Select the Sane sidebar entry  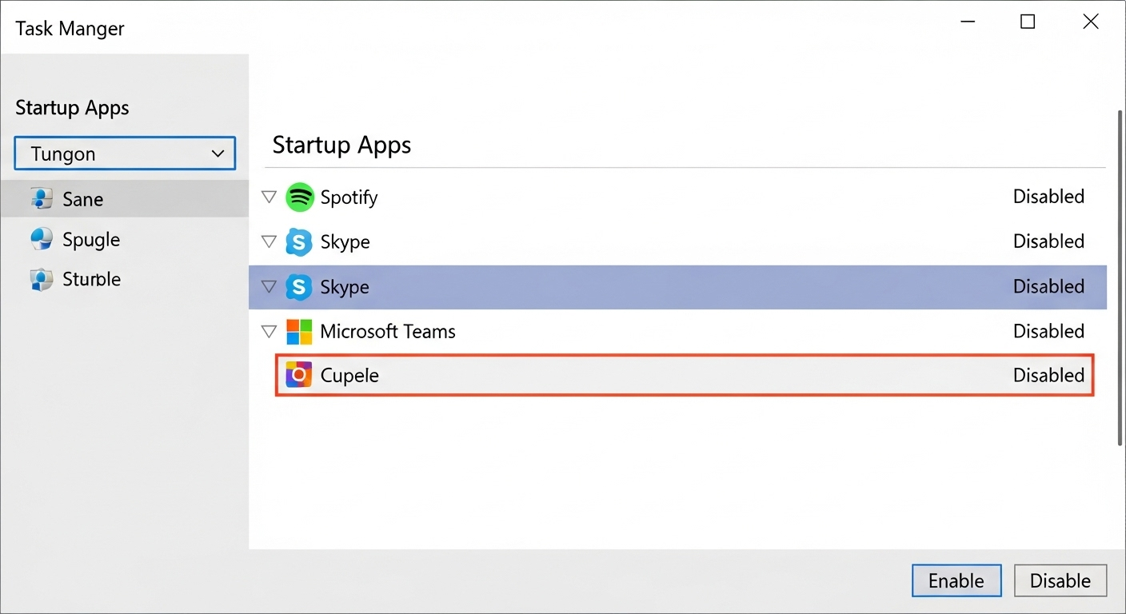click(x=82, y=198)
